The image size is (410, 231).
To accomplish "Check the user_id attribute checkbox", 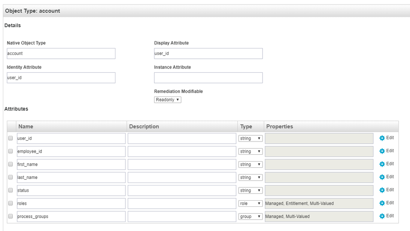I will 11,139.
